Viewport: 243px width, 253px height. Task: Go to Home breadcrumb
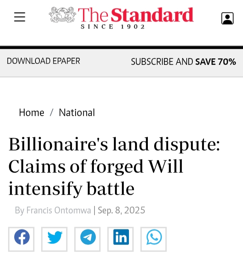[31, 113]
